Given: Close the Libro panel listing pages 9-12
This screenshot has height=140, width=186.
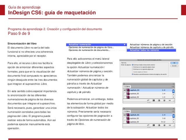Looking at the screenshot, I should [124, 109].
